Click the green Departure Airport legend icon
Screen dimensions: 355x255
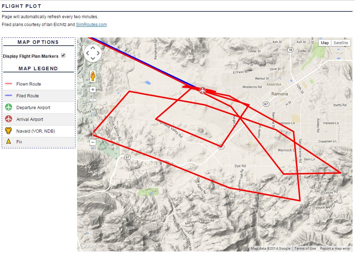point(9,107)
